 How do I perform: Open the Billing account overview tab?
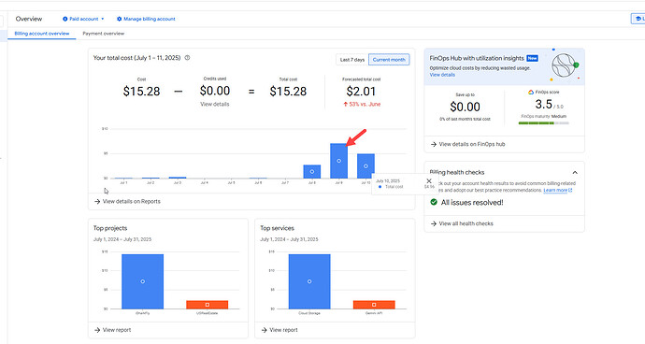[42, 34]
